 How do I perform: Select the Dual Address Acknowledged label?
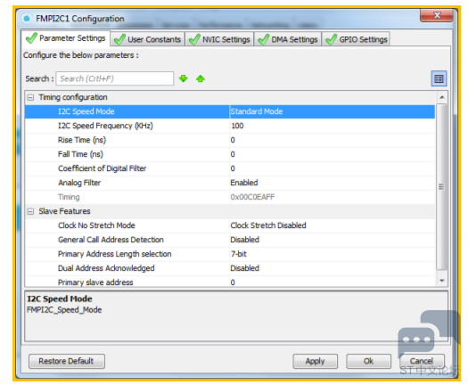pos(106,268)
